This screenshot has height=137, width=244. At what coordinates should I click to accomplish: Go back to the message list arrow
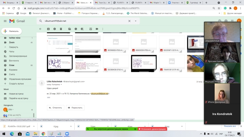[40, 29]
